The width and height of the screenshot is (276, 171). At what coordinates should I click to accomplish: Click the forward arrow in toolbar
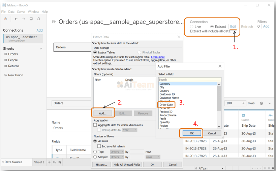click(x=24, y=19)
